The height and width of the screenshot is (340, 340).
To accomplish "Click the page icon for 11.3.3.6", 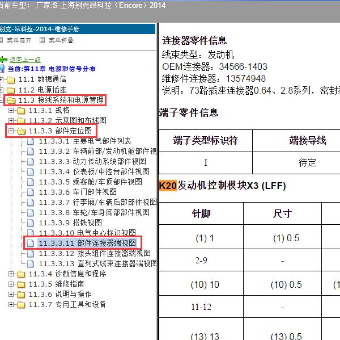I will tap(31, 192).
